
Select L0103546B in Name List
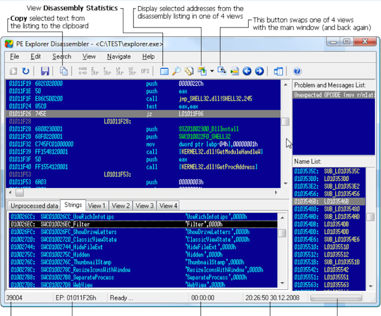point(329,201)
